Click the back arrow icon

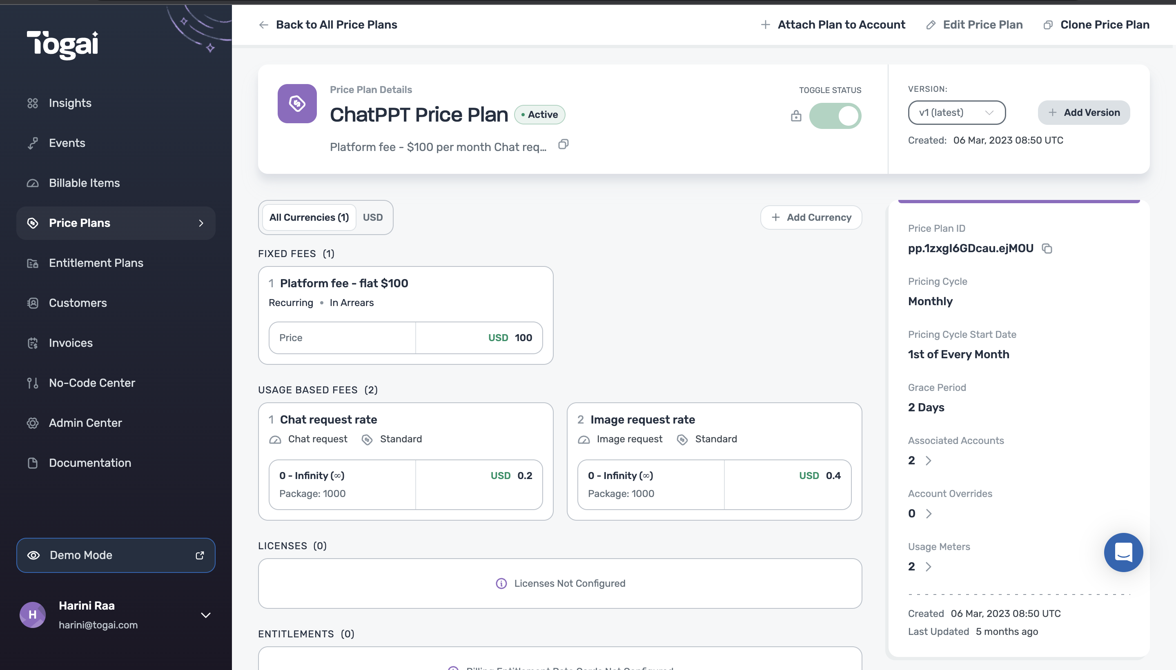pos(263,25)
